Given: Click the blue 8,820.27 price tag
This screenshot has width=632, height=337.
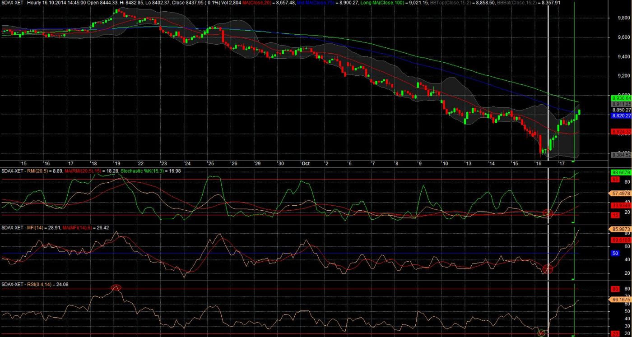Looking at the screenshot, I should pos(621,115).
